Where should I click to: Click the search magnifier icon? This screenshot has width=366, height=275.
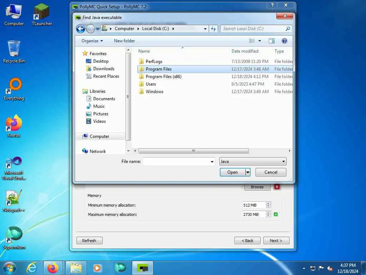(288, 29)
